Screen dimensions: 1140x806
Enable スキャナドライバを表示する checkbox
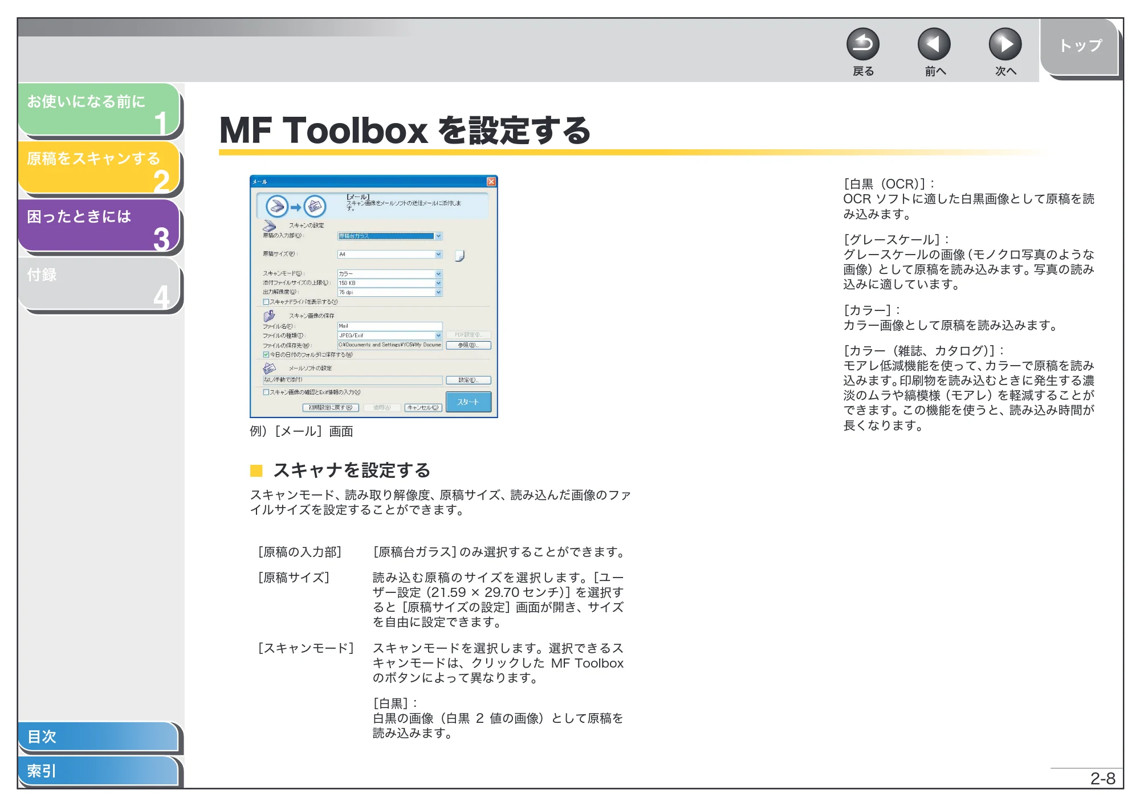click(x=266, y=302)
